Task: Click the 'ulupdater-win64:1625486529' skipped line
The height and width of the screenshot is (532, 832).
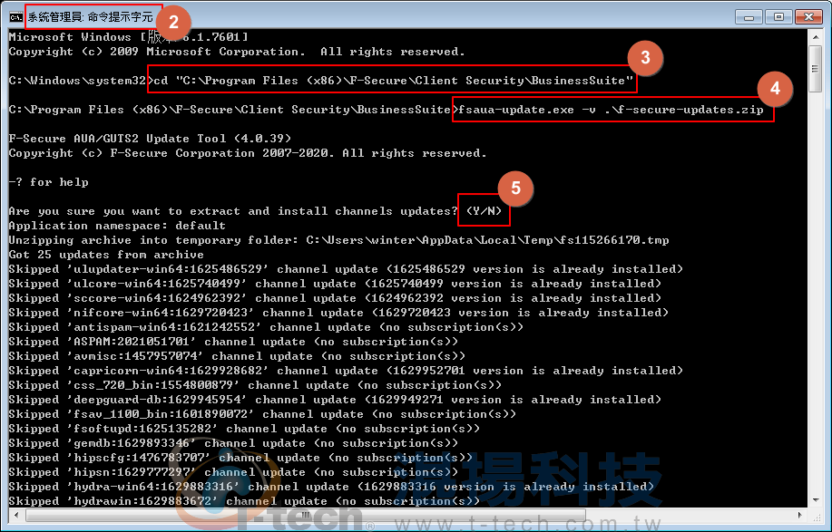Action: point(346,269)
